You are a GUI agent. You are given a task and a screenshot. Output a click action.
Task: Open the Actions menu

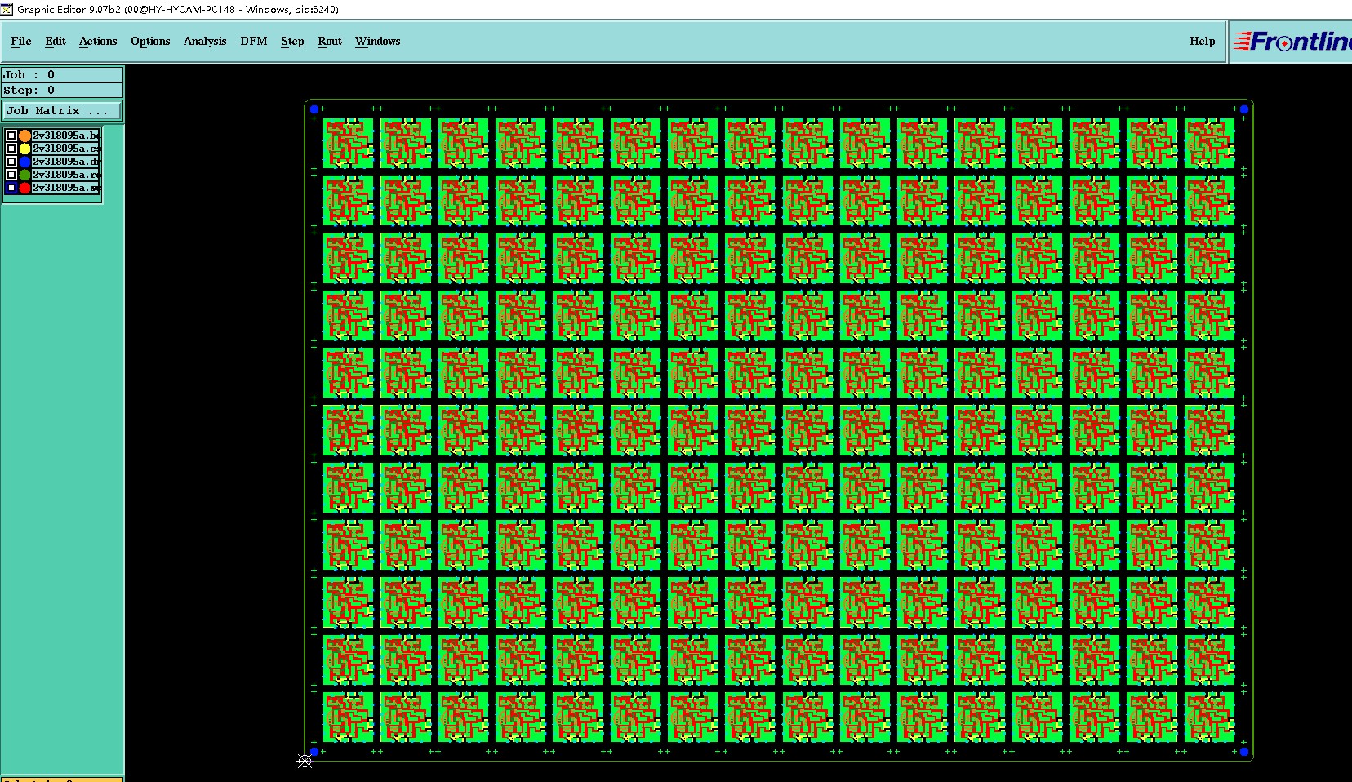click(x=98, y=41)
